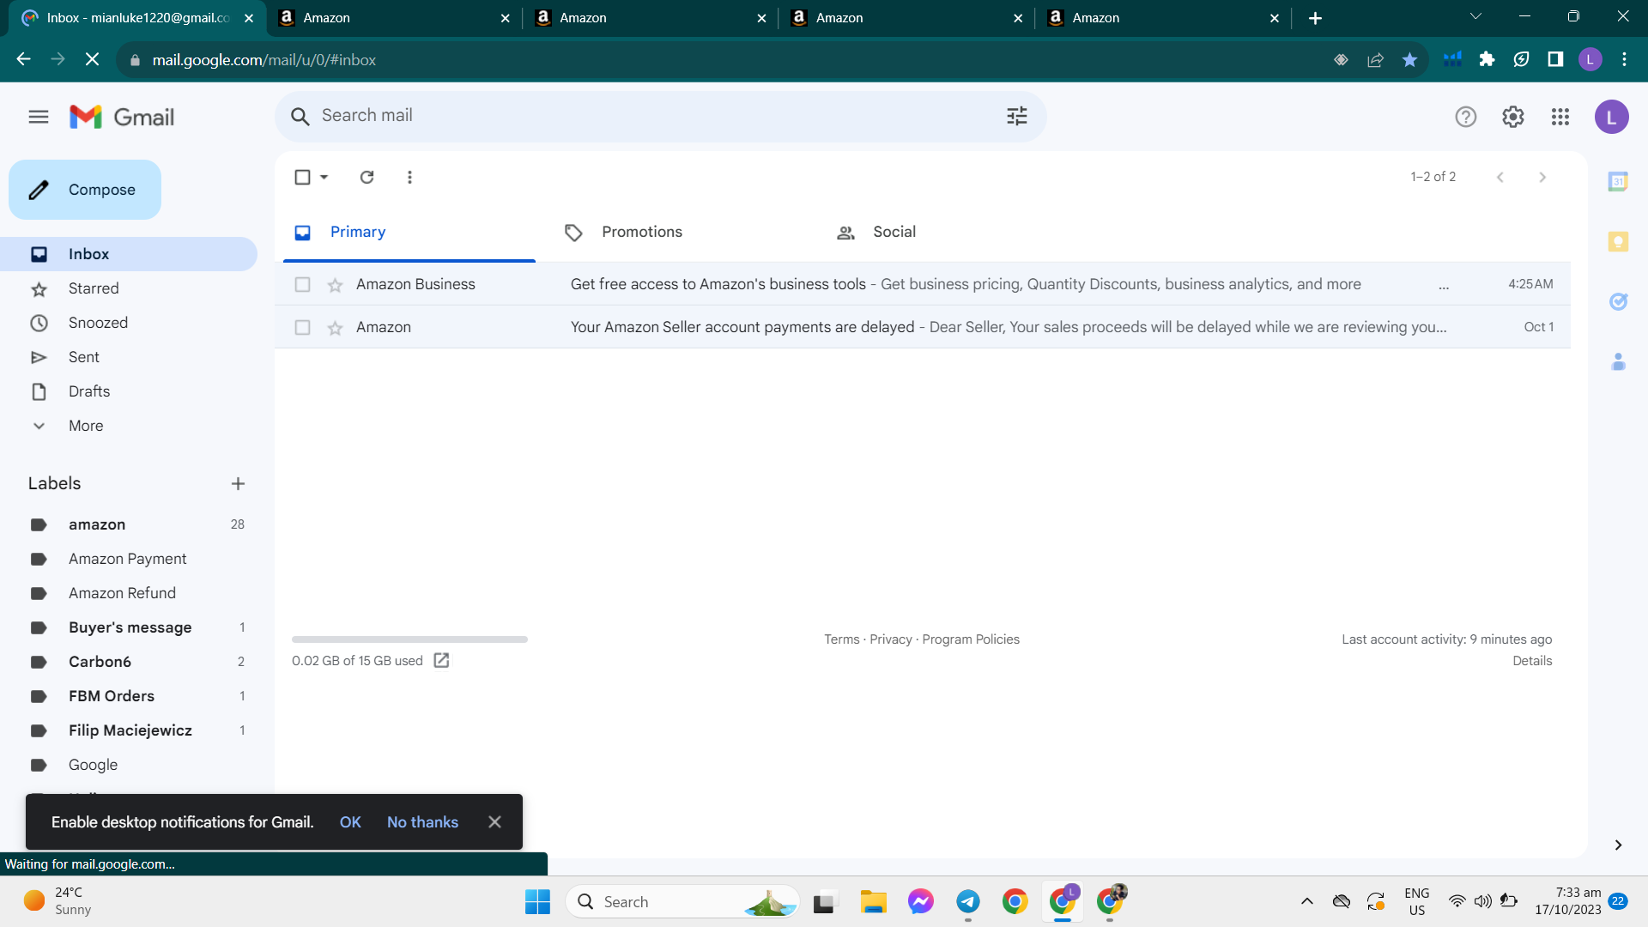Viewport: 1648px width, 927px height.
Task: Focus the Search mail field
Action: coord(660,116)
